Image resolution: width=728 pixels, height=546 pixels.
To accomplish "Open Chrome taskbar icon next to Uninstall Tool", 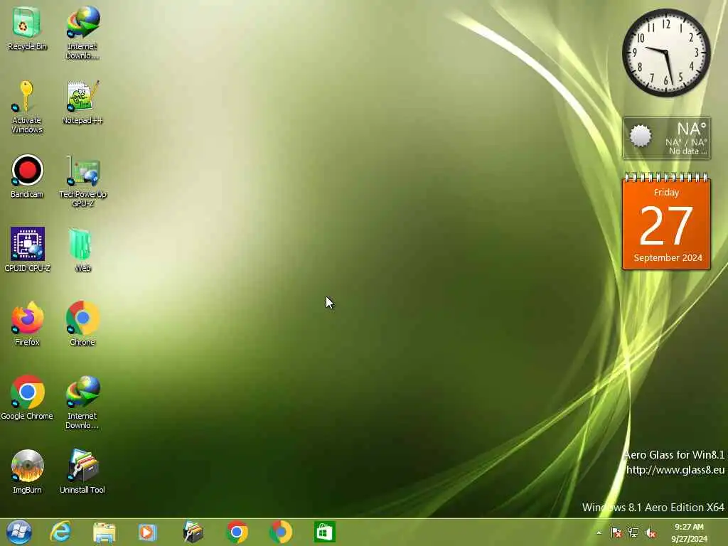I will pyautogui.click(x=237, y=532).
